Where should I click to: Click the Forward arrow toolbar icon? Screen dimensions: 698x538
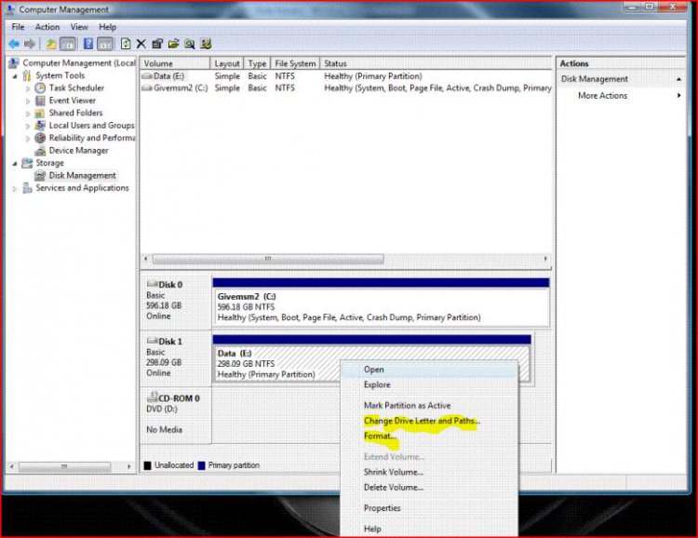(30, 44)
